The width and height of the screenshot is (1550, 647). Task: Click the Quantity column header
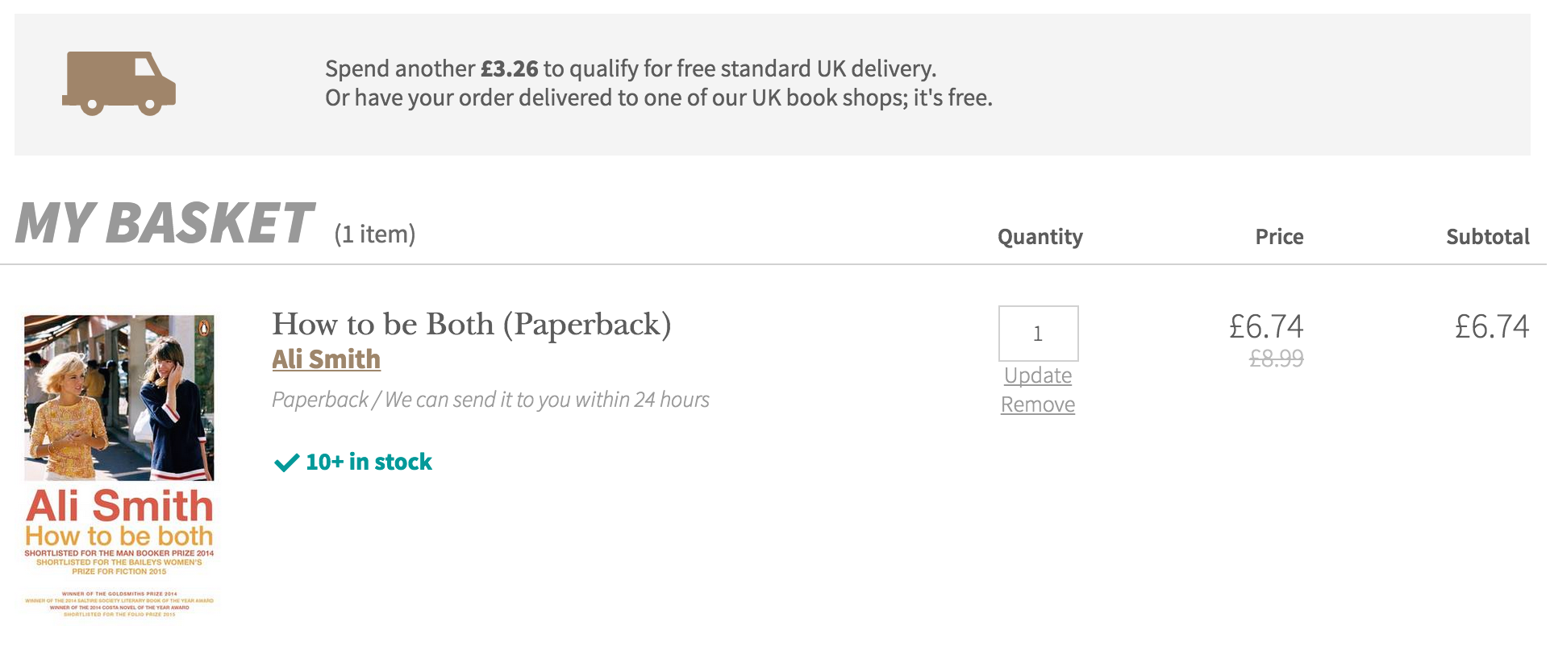coord(1040,237)
